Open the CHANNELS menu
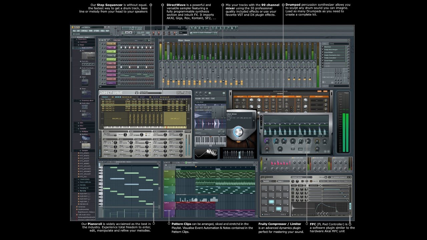This screenshot has height=240, width=427. coord(84,31)
